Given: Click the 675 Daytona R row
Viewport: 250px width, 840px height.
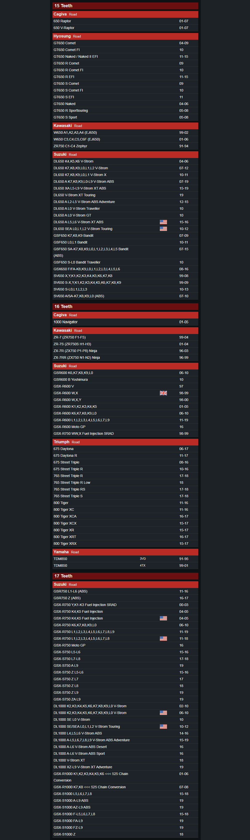Looking at the screenshot, I should pos(125,455).
